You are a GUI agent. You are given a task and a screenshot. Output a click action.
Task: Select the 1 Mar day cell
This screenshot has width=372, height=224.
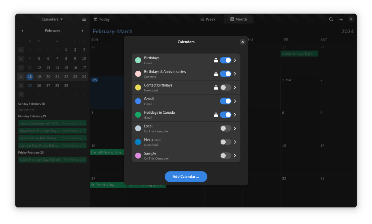point(299,93)
